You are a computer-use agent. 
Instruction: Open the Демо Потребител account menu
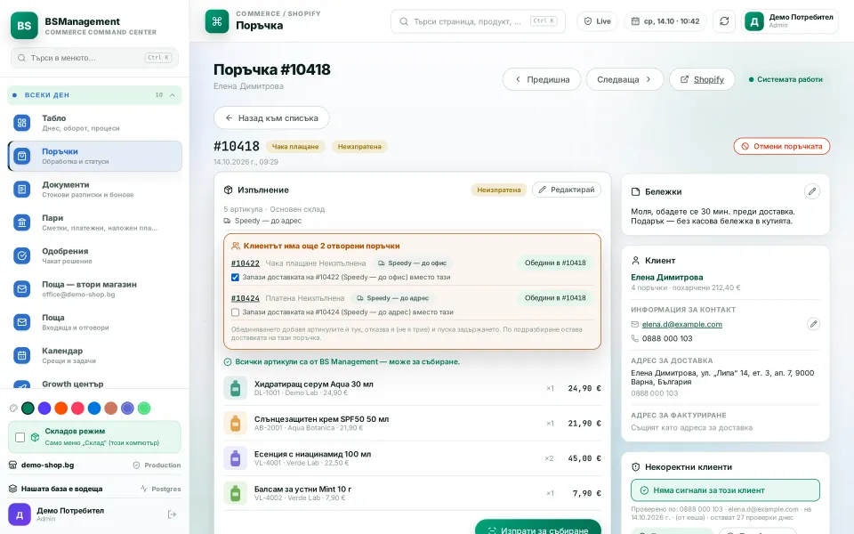tap(790, 21)
